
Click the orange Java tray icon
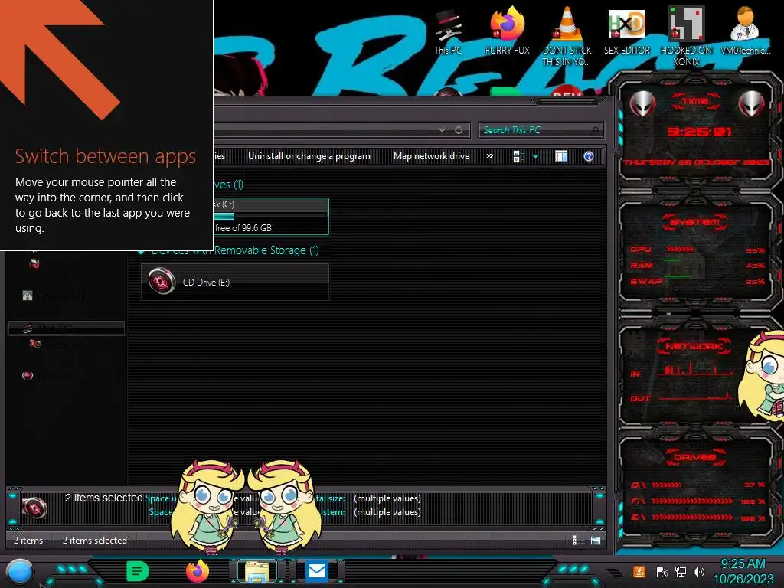[639, 572]
